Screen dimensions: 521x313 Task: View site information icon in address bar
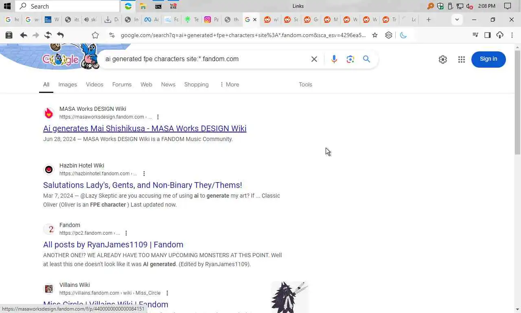point(112,35)
